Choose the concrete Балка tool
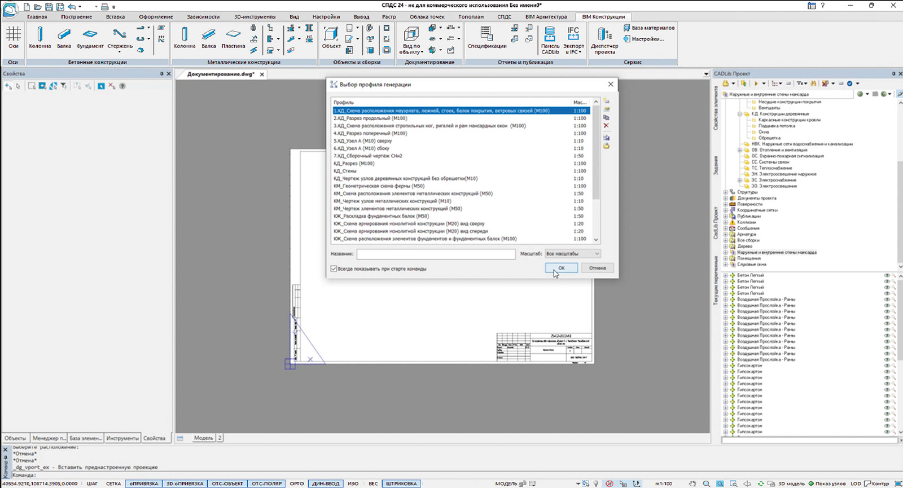Screen dimensions: 903x488 point(64,37)
